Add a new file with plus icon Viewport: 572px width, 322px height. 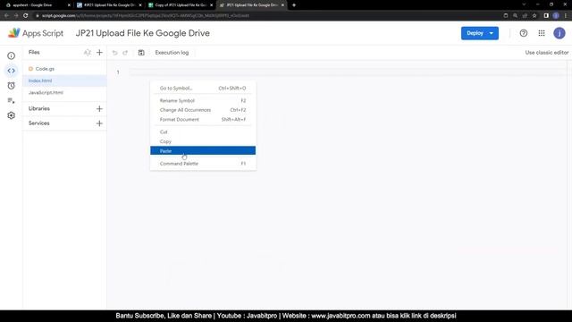click(99, 53)
